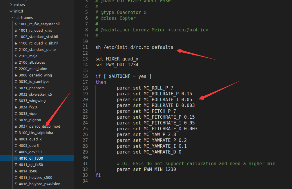Click 'MC_YAWRATE_D 0' parameter line
The height and width of the screenshot is (189, 292).
[149, 152]
